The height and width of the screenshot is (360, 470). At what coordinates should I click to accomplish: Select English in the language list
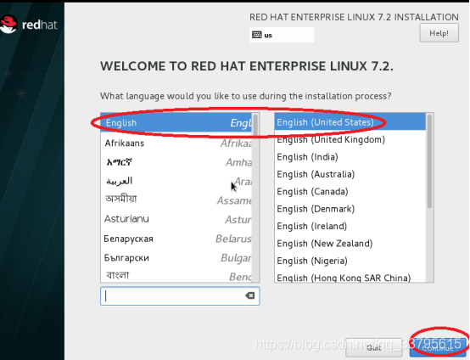176,123
